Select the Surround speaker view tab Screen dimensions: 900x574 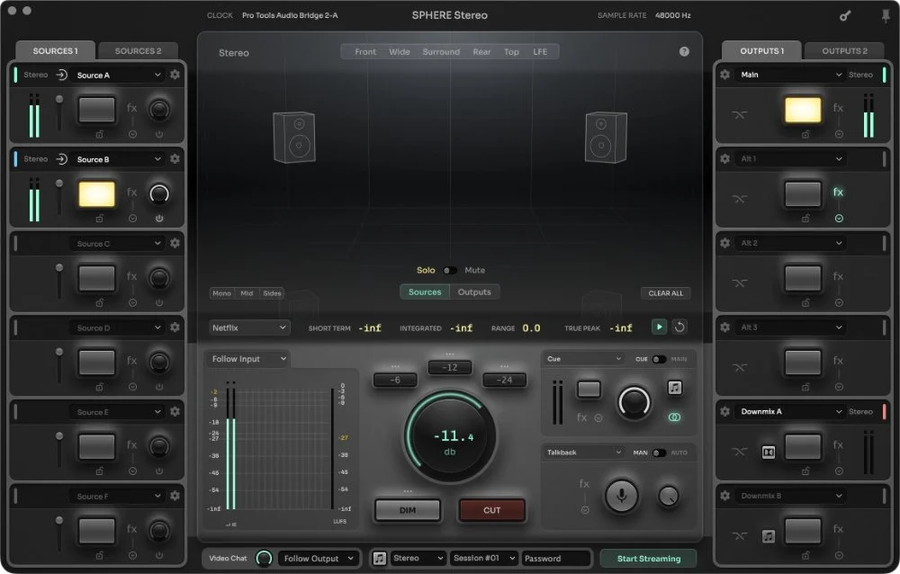[x=441, y=51]
